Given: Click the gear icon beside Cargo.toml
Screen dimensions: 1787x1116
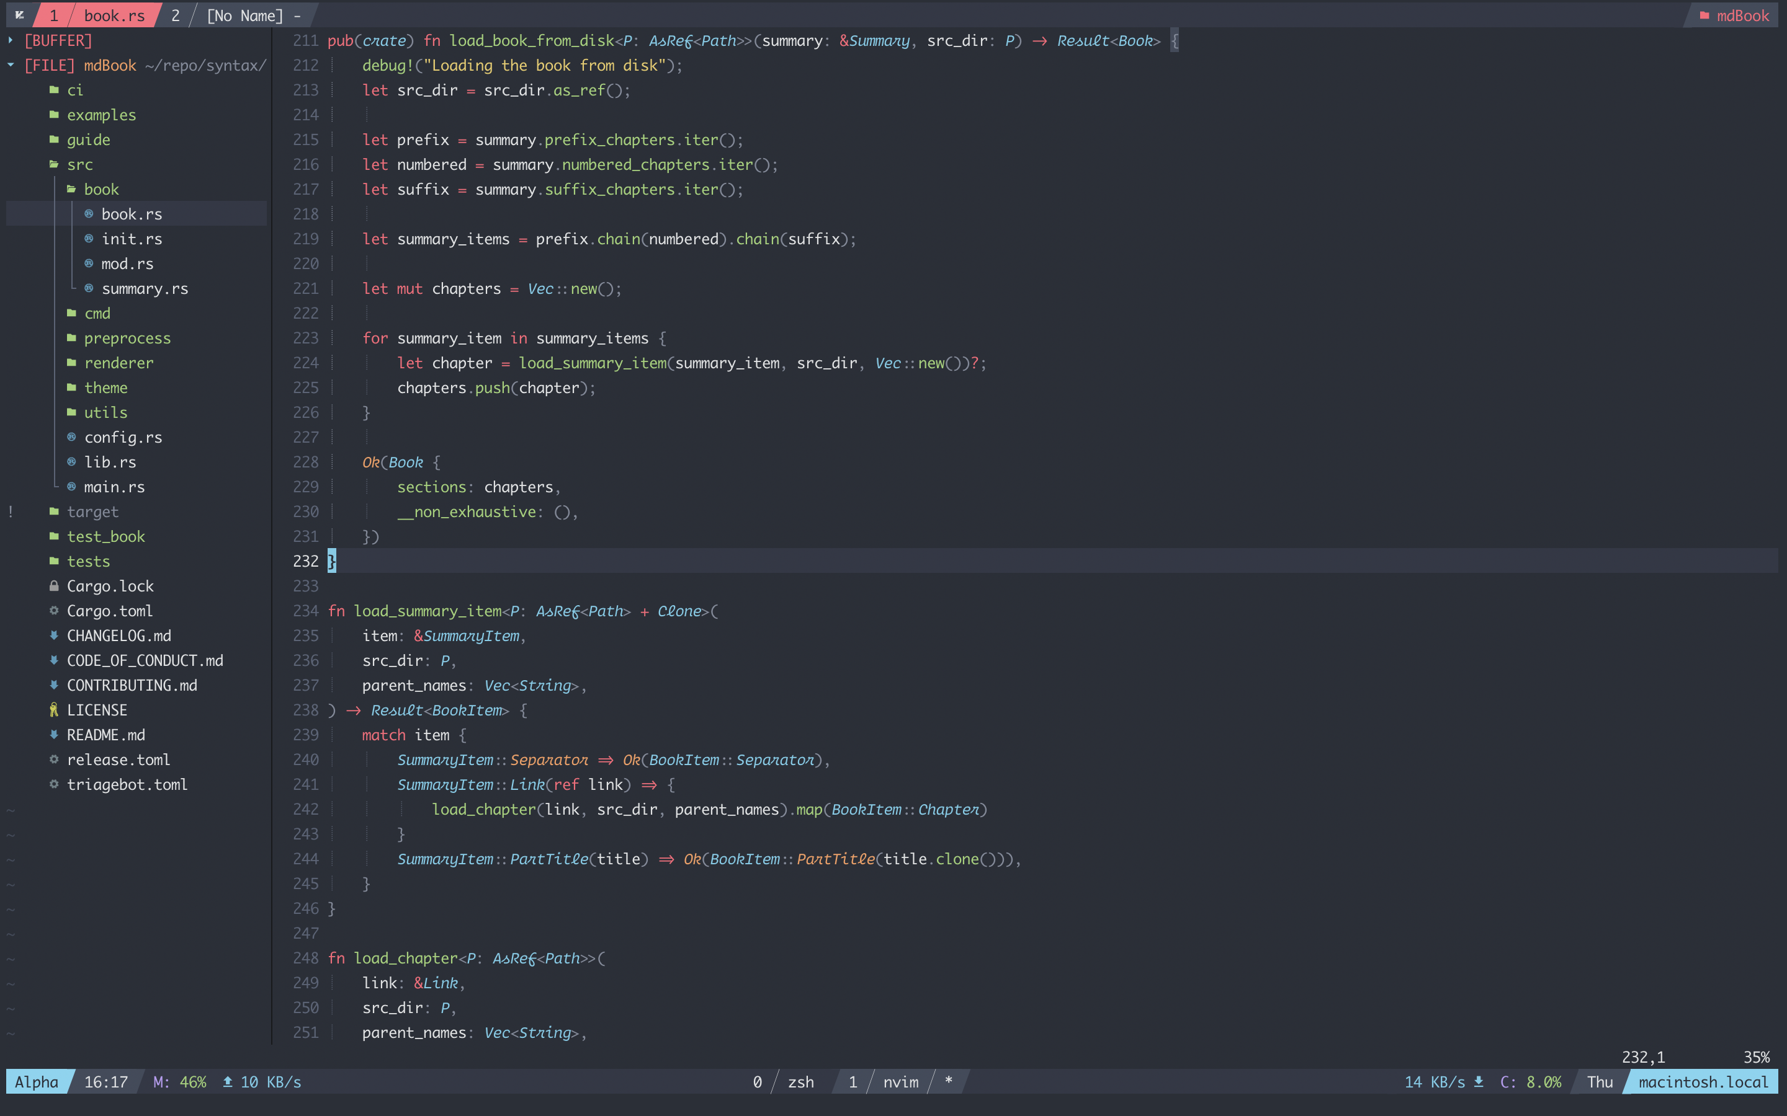Looking at the screenshot, I should pos(54,611).
